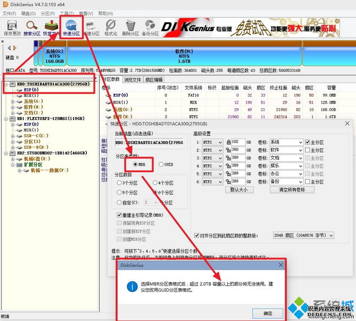Click the size field showing 102 GB
Viewport: 356px width, 321px height.
238,142
